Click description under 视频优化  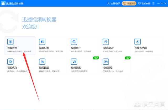click(18, 71)
